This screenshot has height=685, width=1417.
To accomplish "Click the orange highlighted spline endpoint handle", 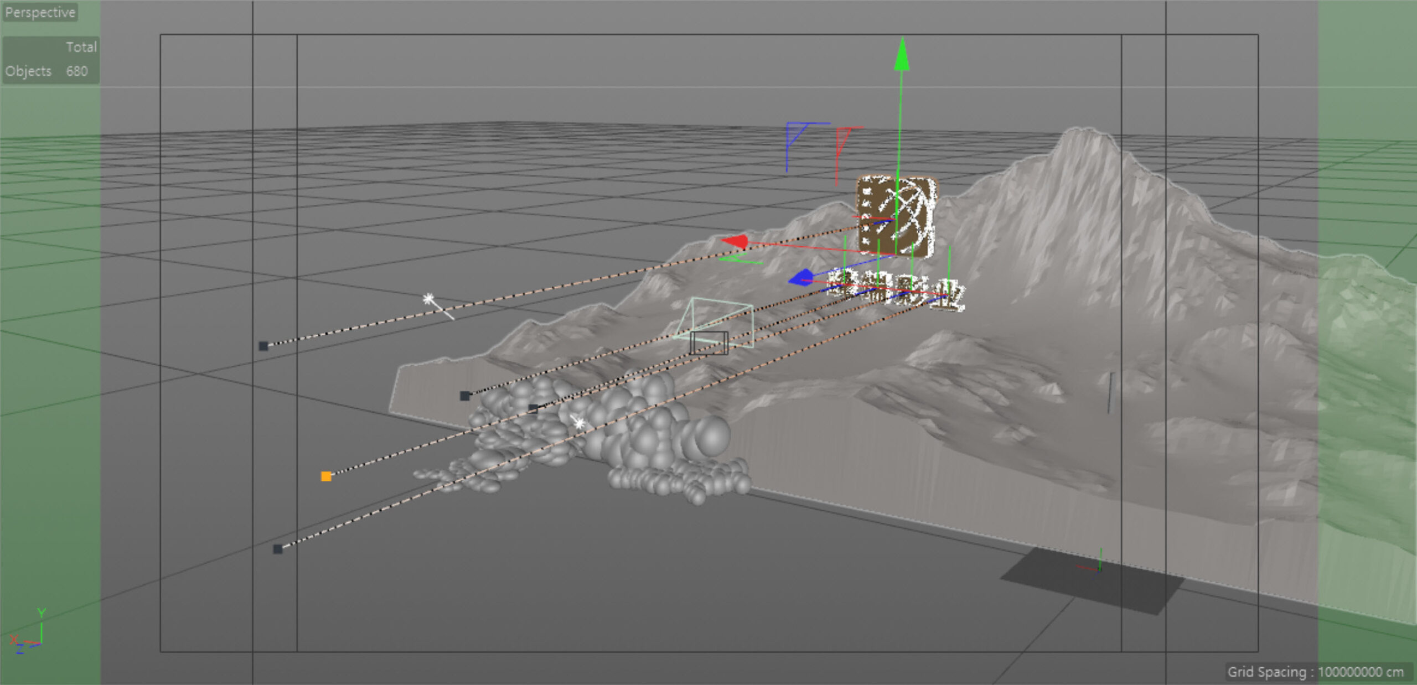I will click(326, 476).
